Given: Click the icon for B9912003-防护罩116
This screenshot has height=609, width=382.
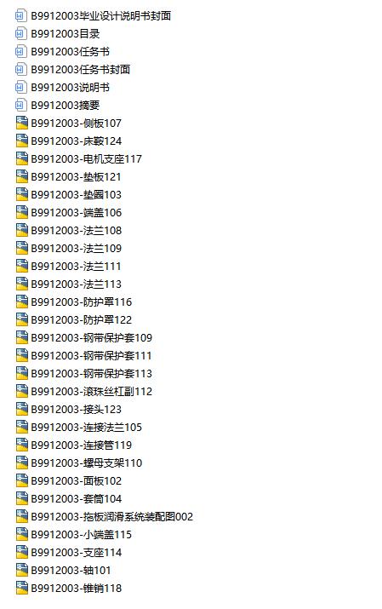Looking at the screenshot, I should [x=22, y=302].
